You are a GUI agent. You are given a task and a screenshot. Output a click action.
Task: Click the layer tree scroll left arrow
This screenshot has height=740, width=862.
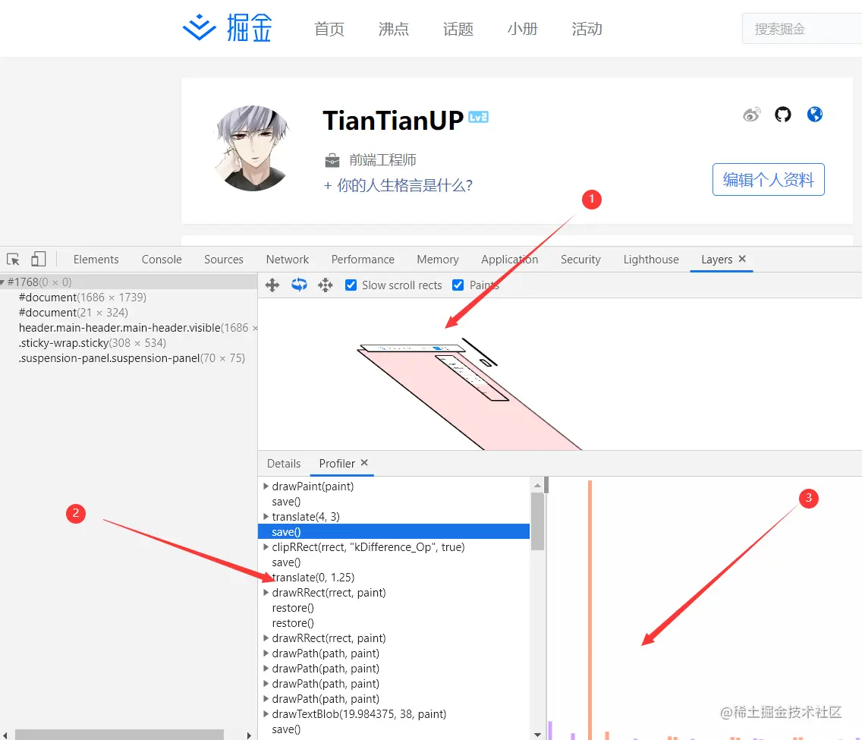point(5,735)
